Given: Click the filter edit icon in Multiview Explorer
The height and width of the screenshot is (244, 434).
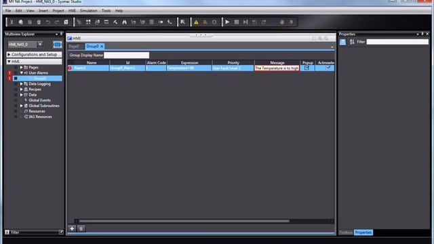Looking at the screenshot, I should tap(61, 232).
